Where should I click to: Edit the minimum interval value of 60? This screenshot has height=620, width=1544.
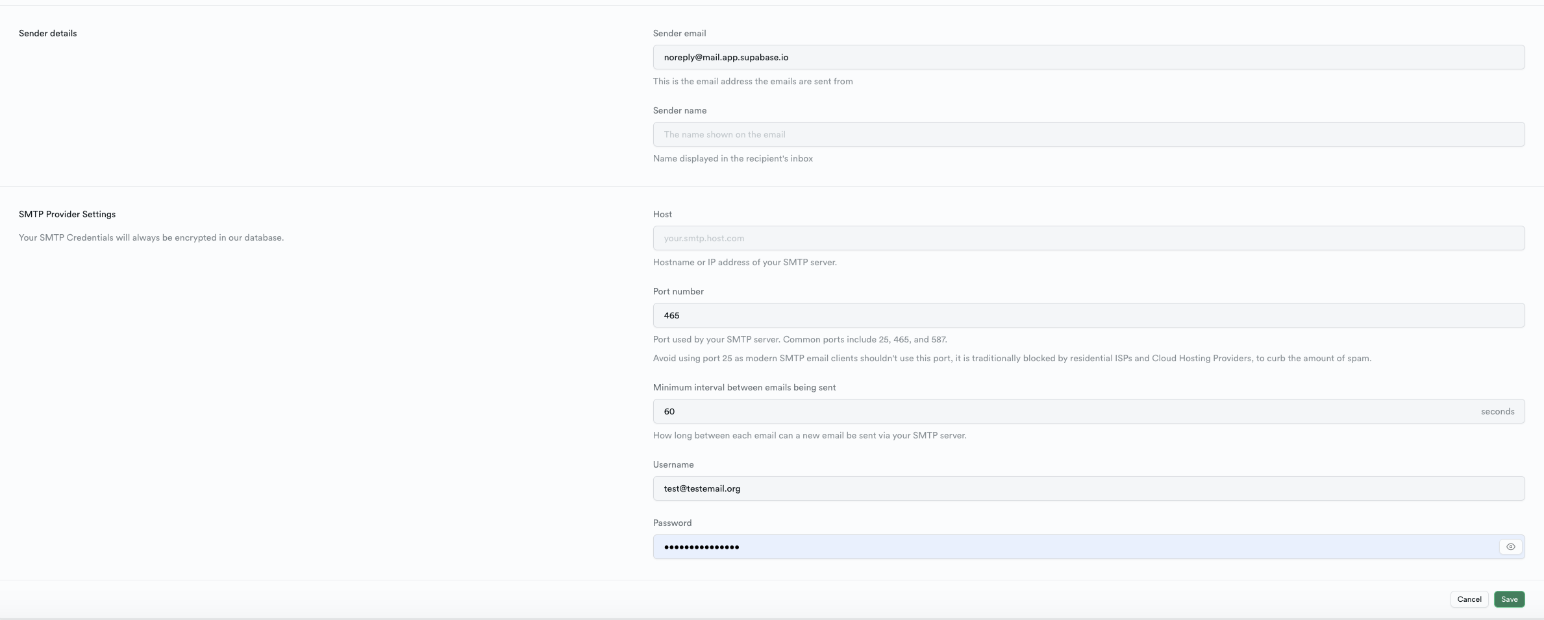(1065, 411)
